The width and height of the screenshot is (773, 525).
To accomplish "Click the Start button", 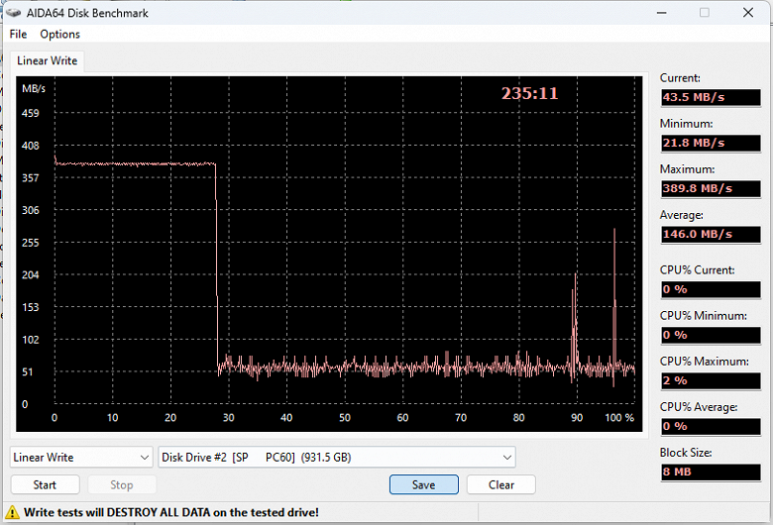I will pos(45,484).
